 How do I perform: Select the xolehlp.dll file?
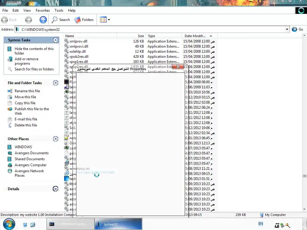[x=78, y=52]
